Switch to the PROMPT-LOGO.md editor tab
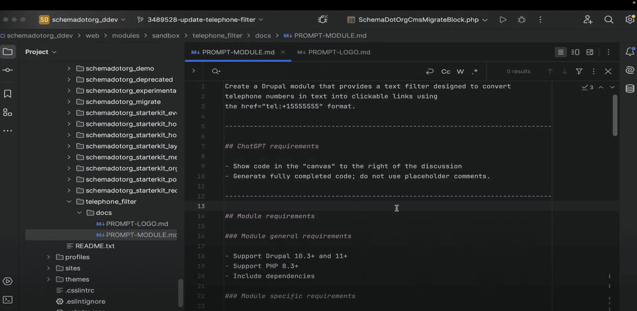This screenshot has height=311, width=637. (x=334, y=52)
